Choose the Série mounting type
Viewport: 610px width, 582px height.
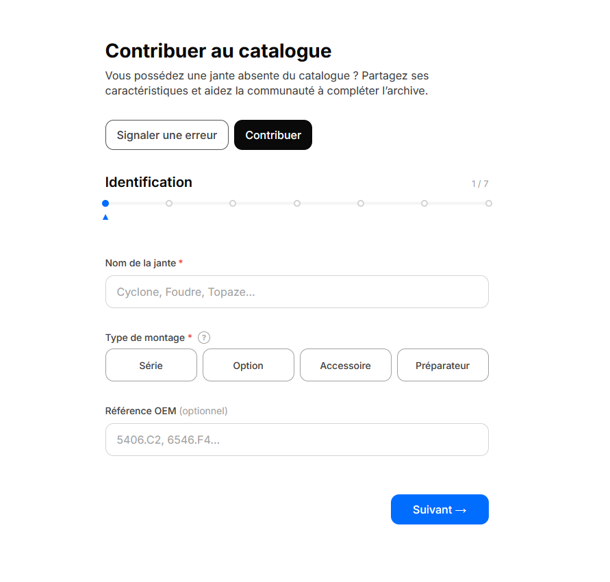tap(151, 365)
